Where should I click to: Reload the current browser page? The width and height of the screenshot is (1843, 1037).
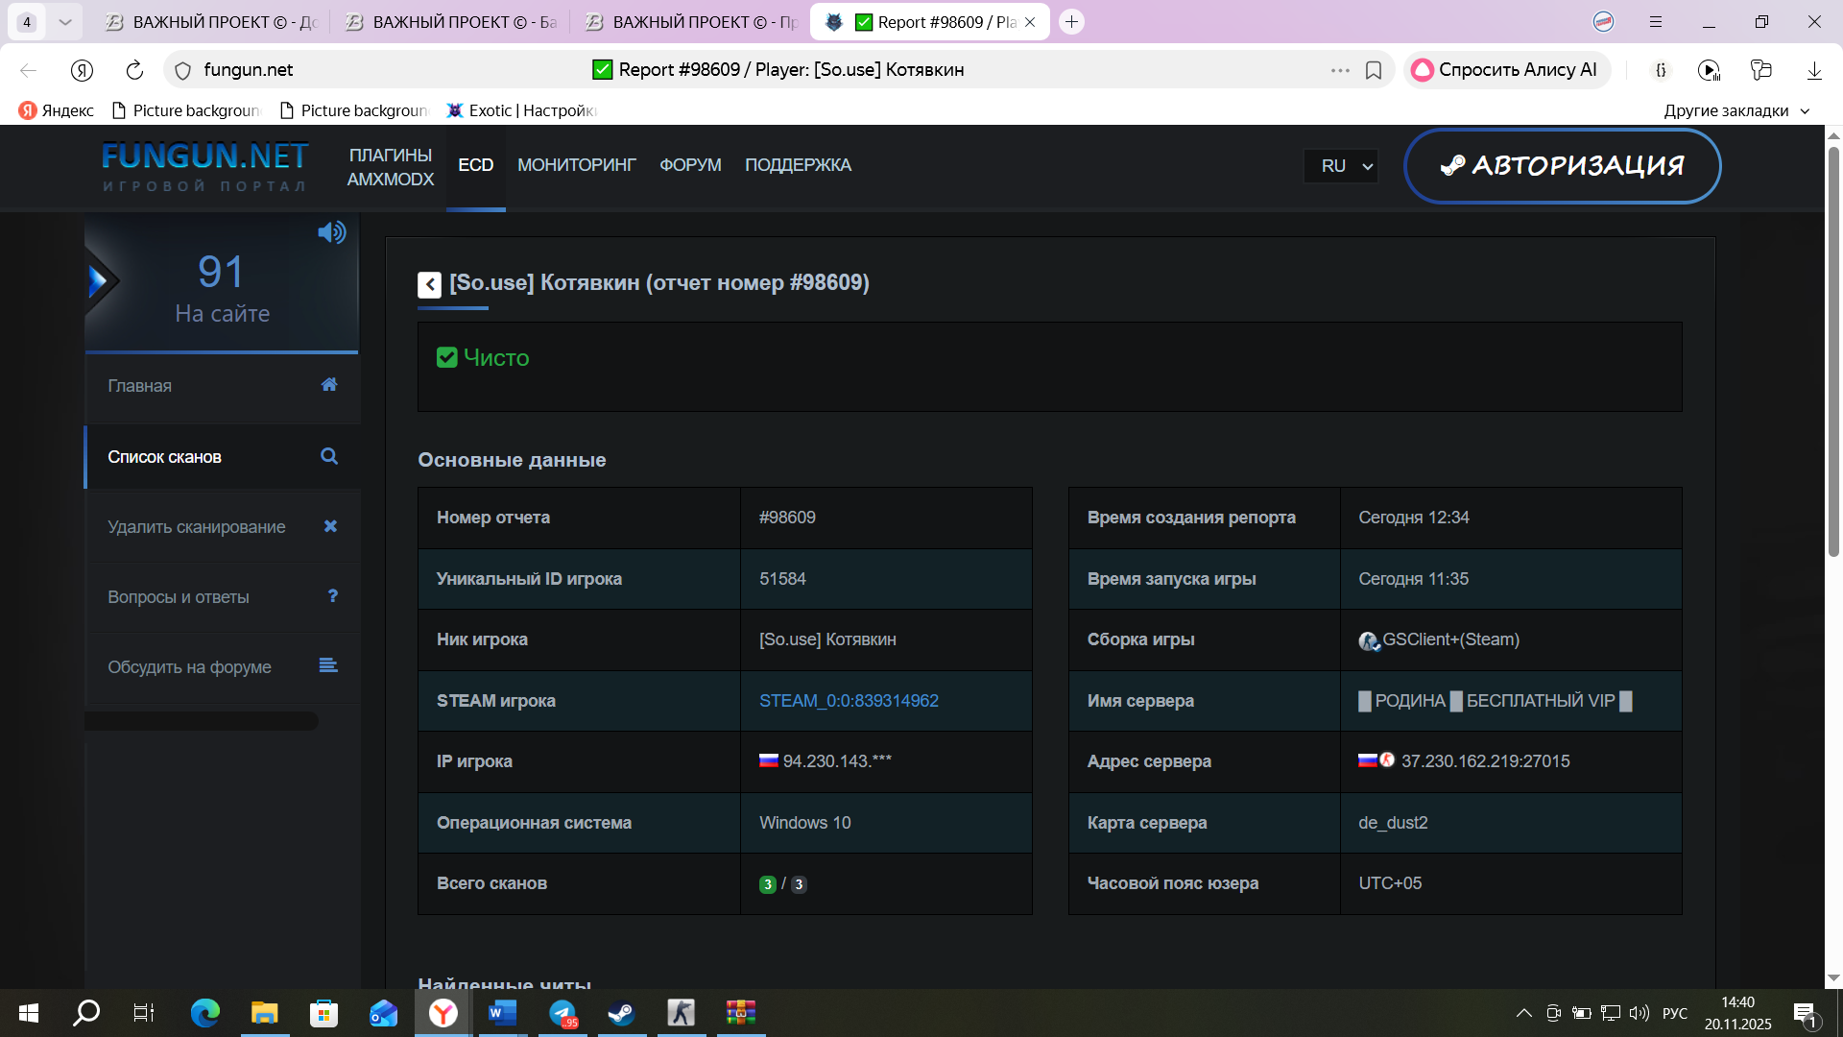(x=134, y=70)
